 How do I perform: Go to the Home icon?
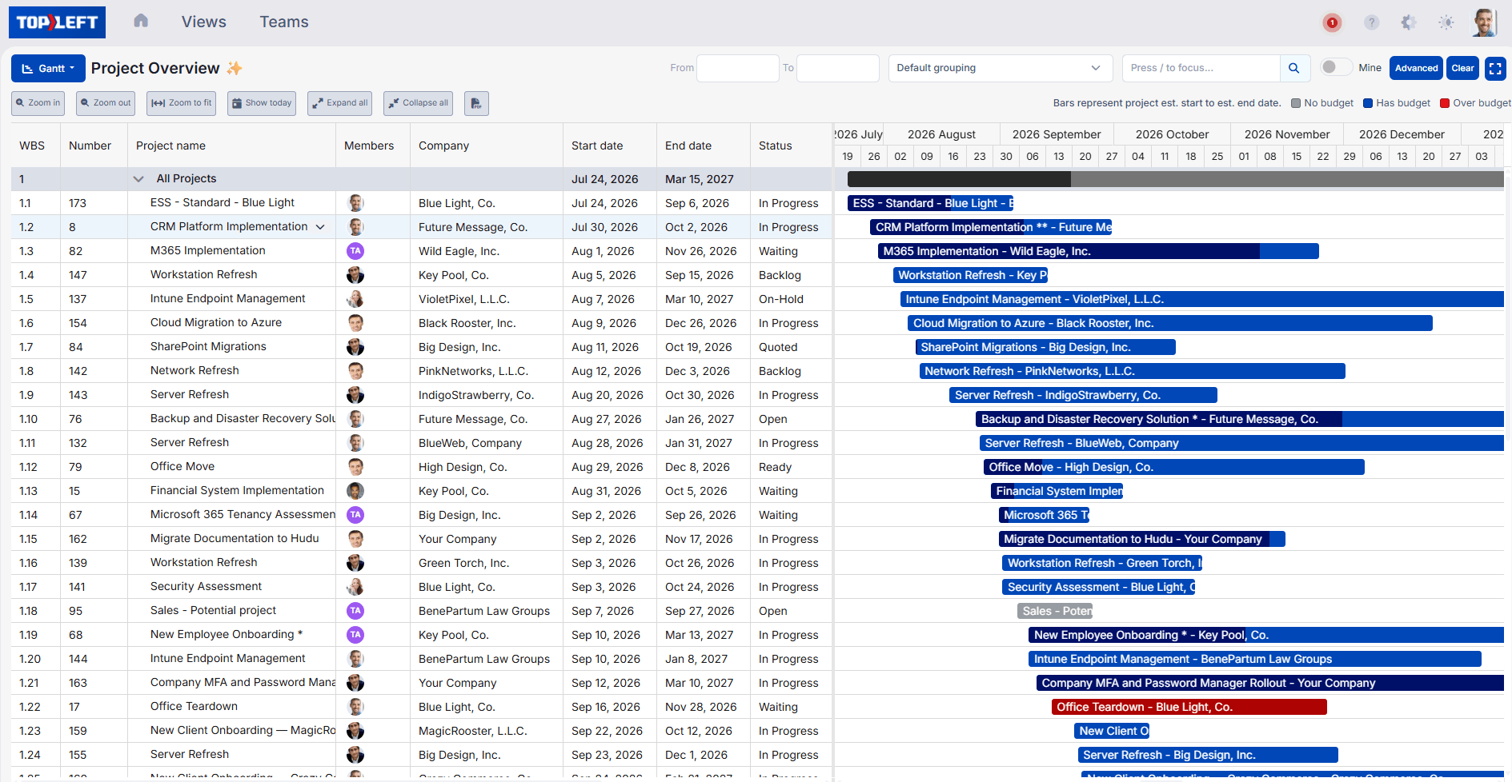pyautogui.click(x=141, y=22)
